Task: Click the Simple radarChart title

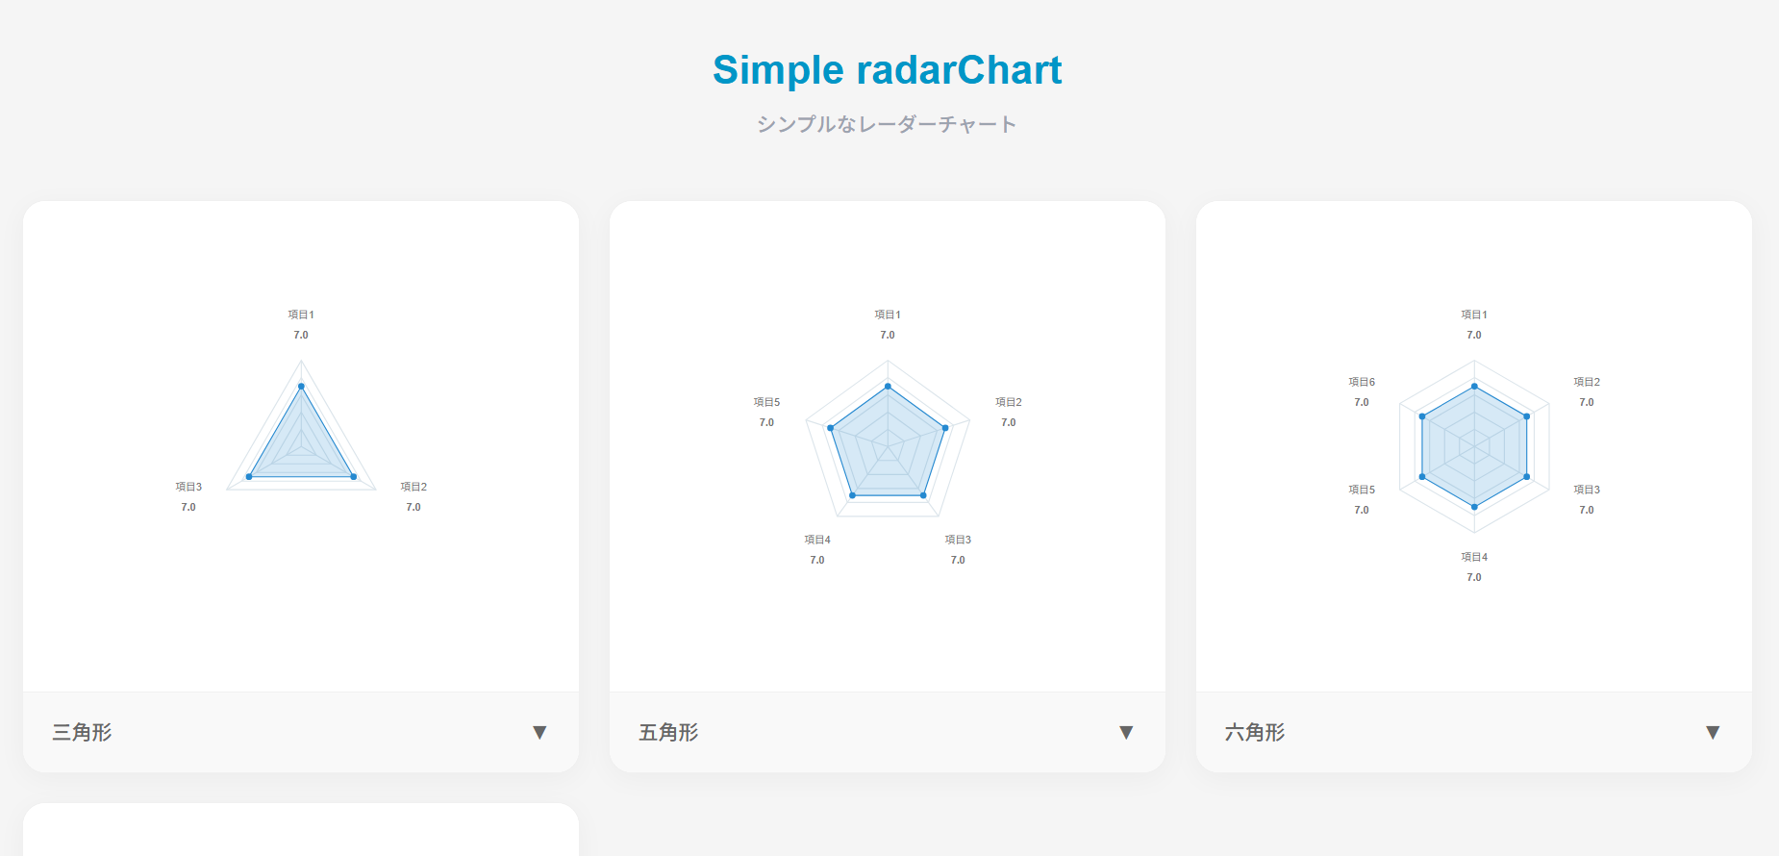Action: coord(887,69)
